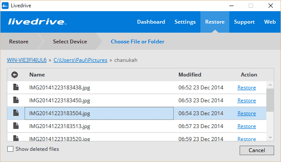Enable the Show deleted files checkbox

[10, 149]
